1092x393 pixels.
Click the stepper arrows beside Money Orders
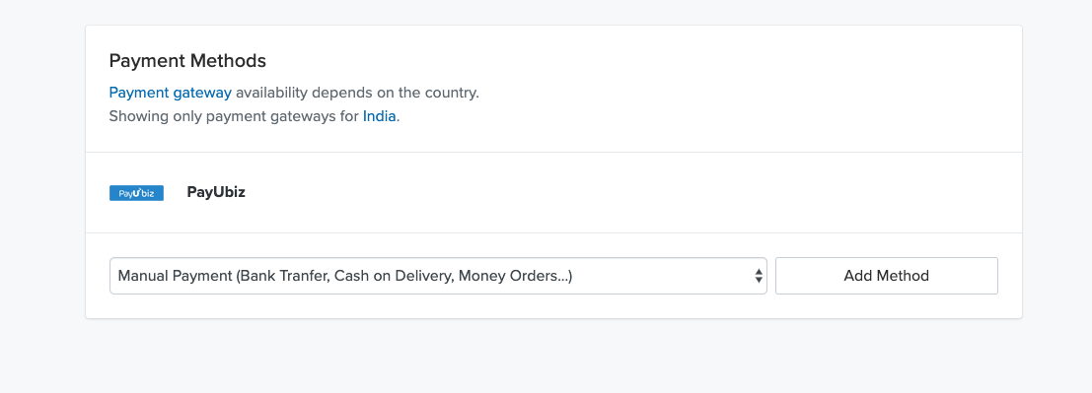(x=758, y=276)
